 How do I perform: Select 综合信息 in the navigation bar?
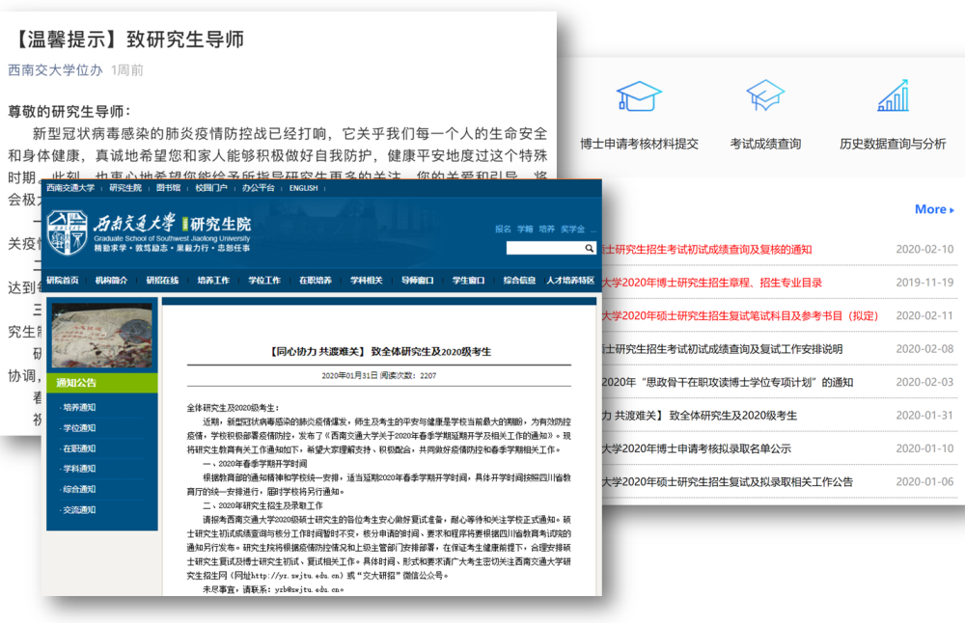coord(519,281)
